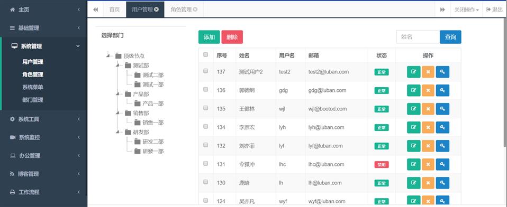Close the 用户管理 tab via its x icon

click(x=157, y=10)
